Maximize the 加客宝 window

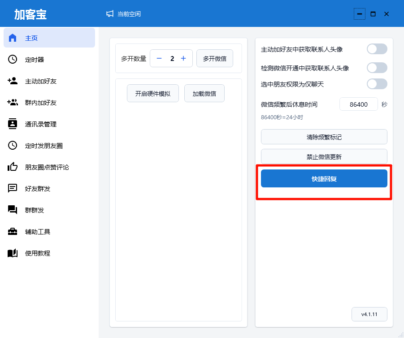tap(373, 14)
